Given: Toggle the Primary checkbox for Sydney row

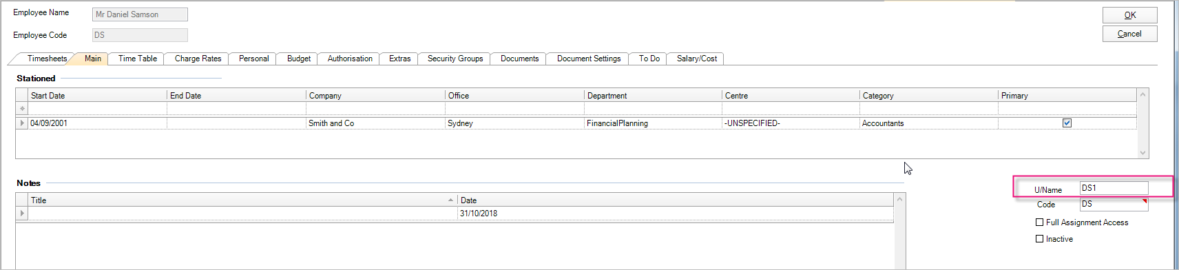Looking at the screenshot, I should point(1067,123).
